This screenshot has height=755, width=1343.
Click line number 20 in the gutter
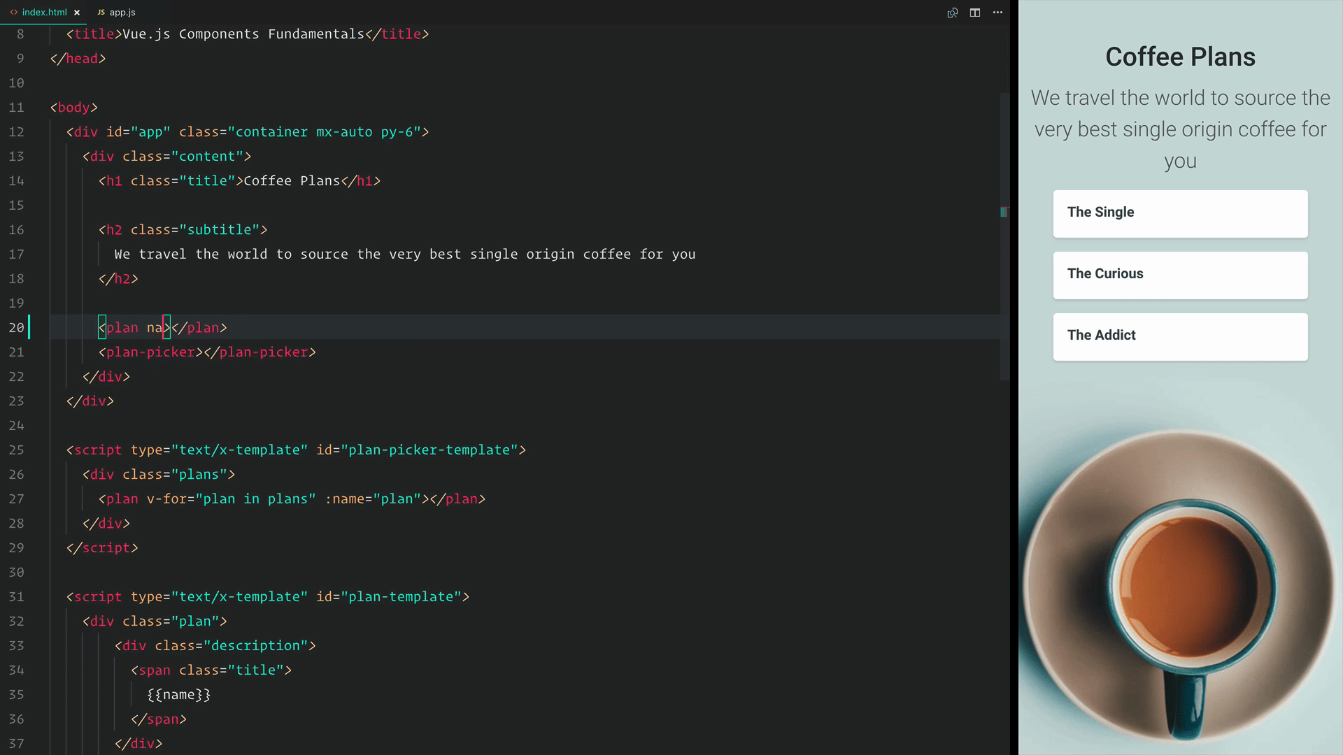(x=16, y=327)
